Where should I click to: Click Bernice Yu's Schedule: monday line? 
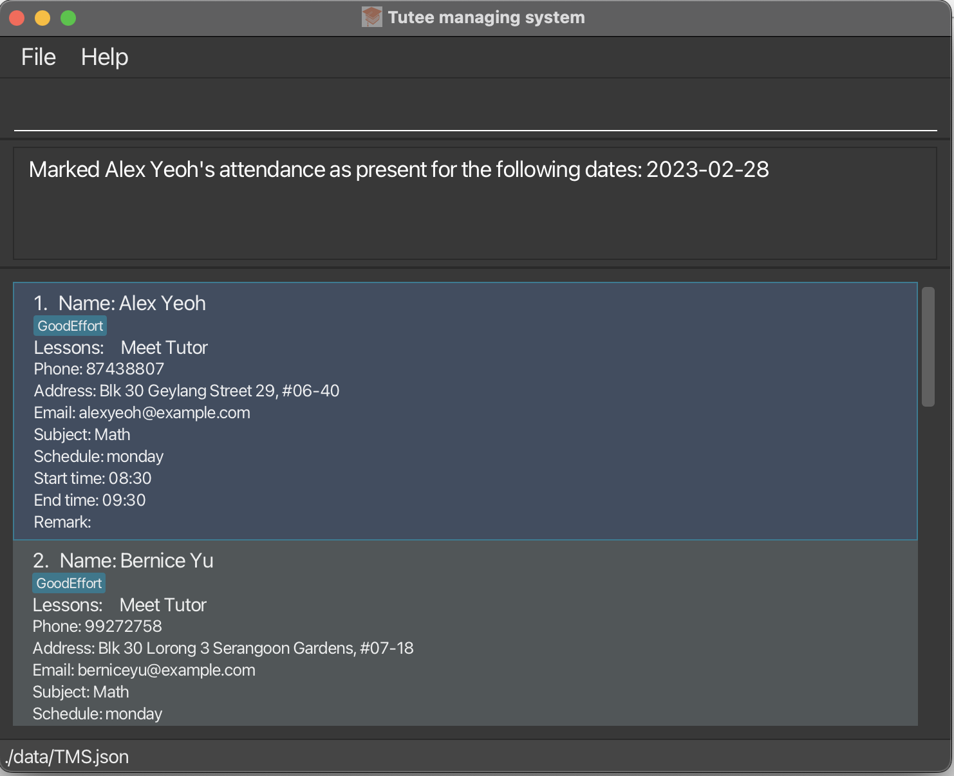pos(97,714)
